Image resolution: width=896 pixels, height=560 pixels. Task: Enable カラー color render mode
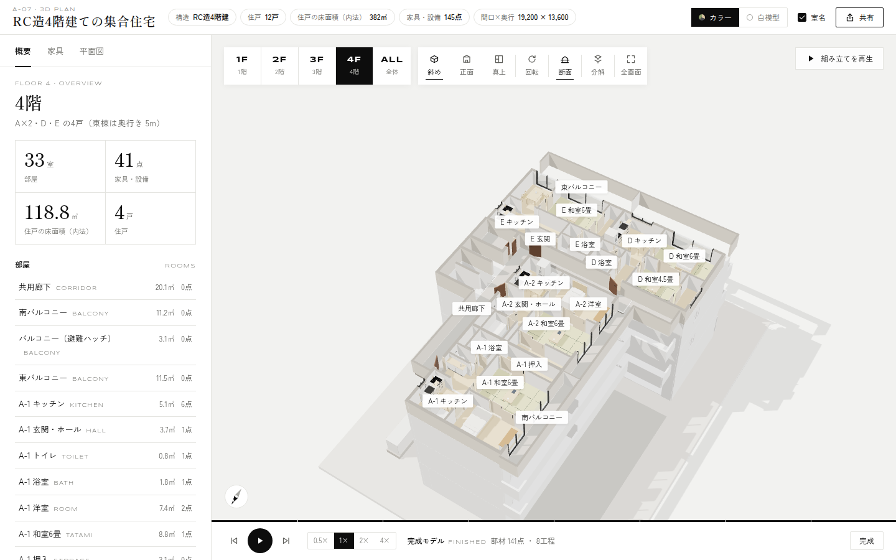[x=715, y=17]
